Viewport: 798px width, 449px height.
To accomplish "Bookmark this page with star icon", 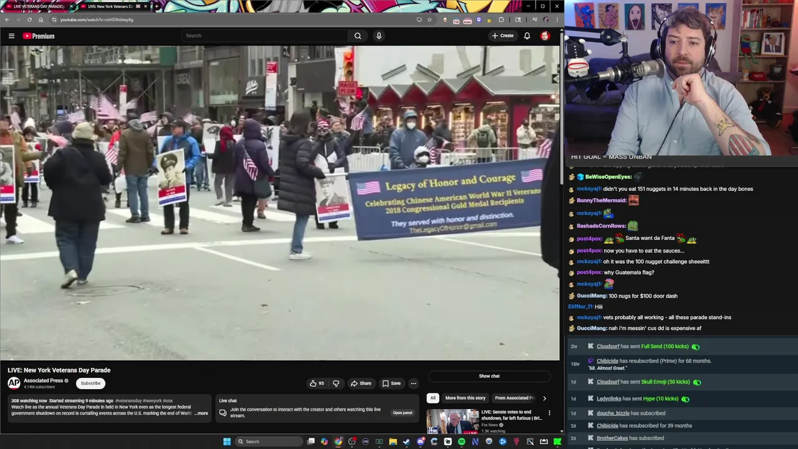I will [430, 19].
